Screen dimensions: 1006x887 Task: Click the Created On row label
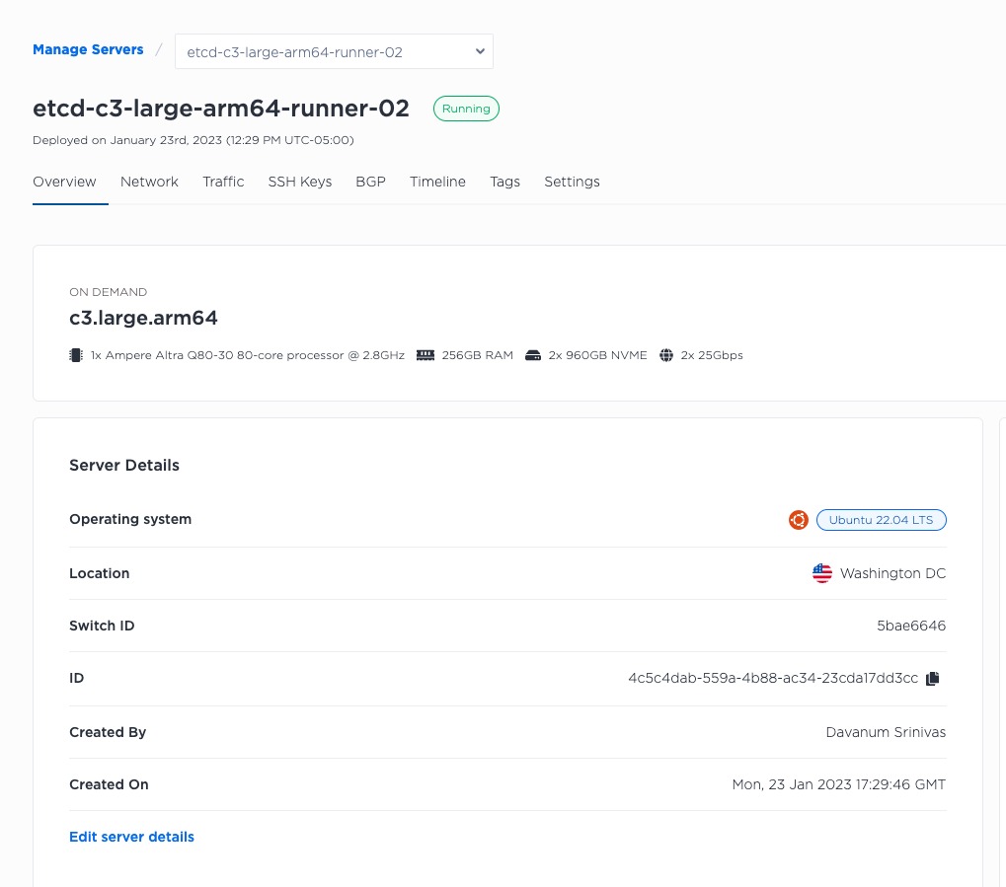109,784
